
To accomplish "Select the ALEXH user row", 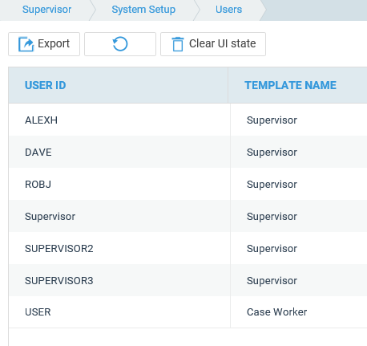I will point(188,120).
